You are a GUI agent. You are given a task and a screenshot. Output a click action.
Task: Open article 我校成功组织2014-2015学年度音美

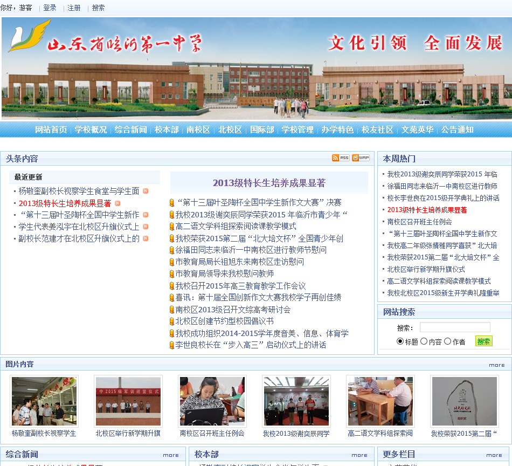pos(262,333)
